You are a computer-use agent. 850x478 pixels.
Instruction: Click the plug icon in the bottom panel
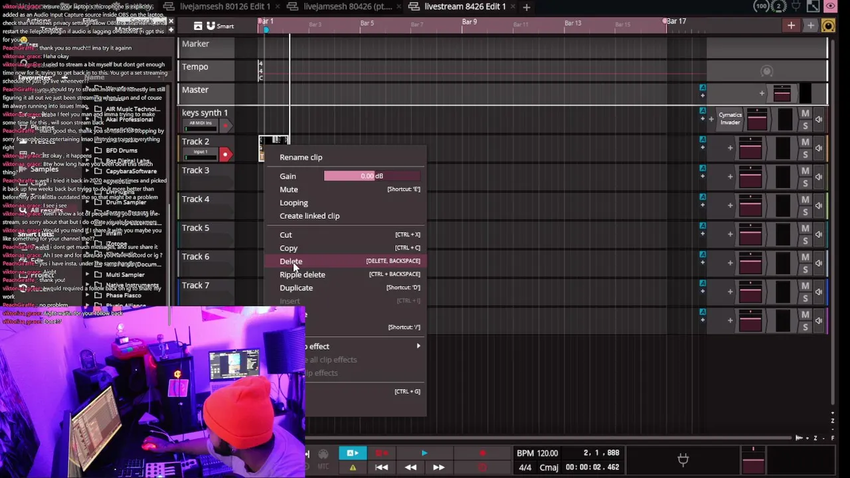click(x=683, y=459)
